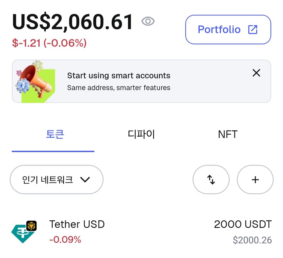Switch to the 디파이 tab
283x258 pixels.
point(141,134)
